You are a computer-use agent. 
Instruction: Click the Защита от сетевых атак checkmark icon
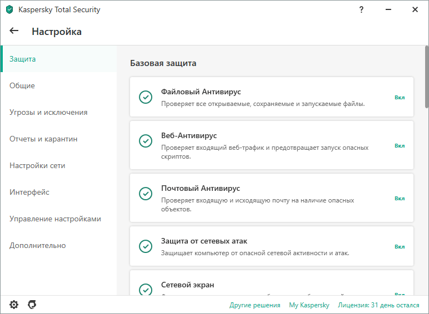(145, 246)
